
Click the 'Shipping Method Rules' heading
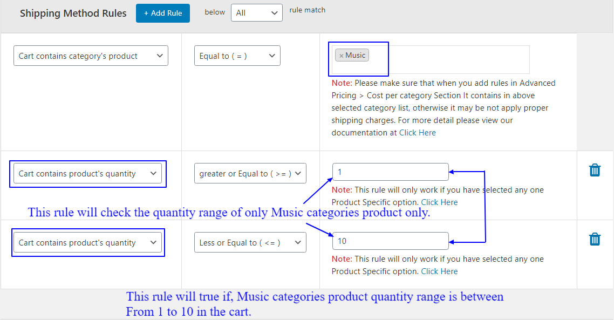[73, 13]
